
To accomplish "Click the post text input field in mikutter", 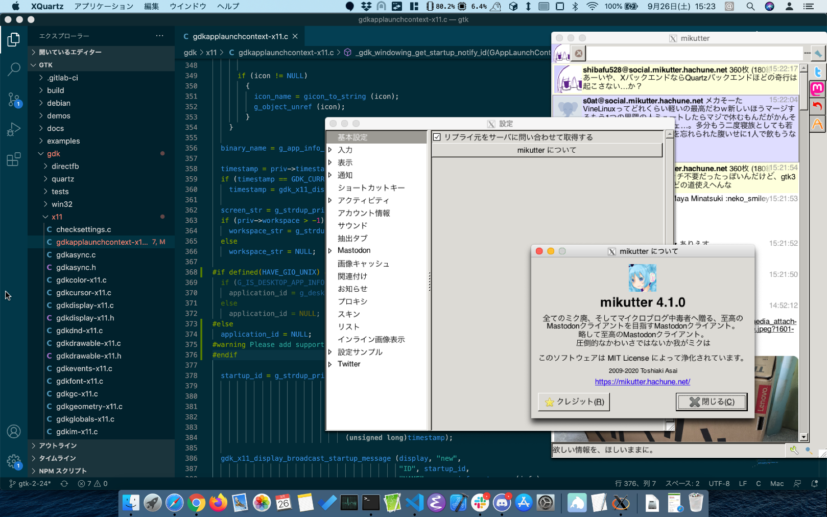I will click(x=694, y=53).
